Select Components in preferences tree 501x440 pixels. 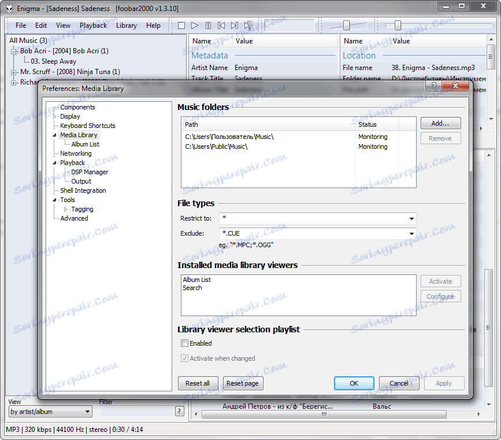(77, 107)
